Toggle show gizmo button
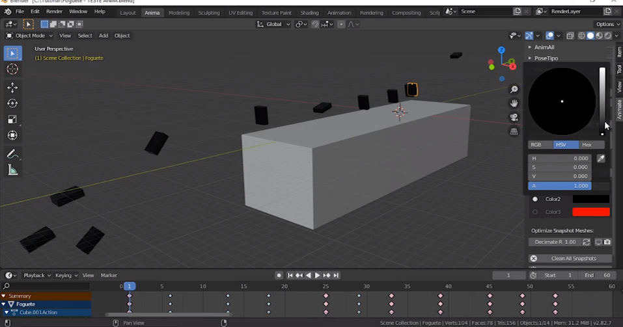Screen dimensions: 623x327 (x=529, y=36)
